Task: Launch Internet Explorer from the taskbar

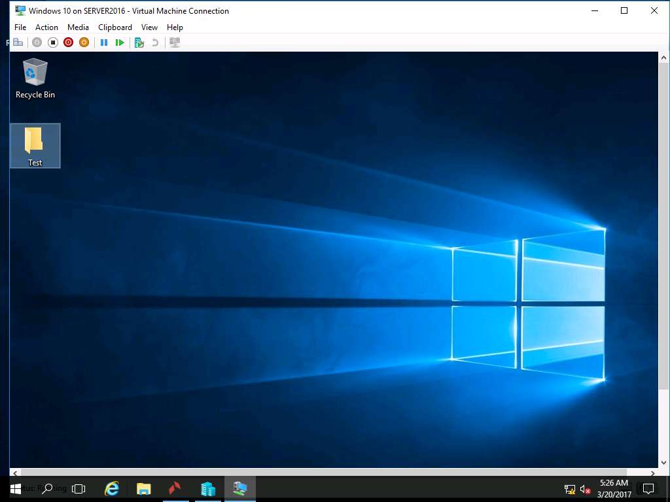Action: point(112,489)
